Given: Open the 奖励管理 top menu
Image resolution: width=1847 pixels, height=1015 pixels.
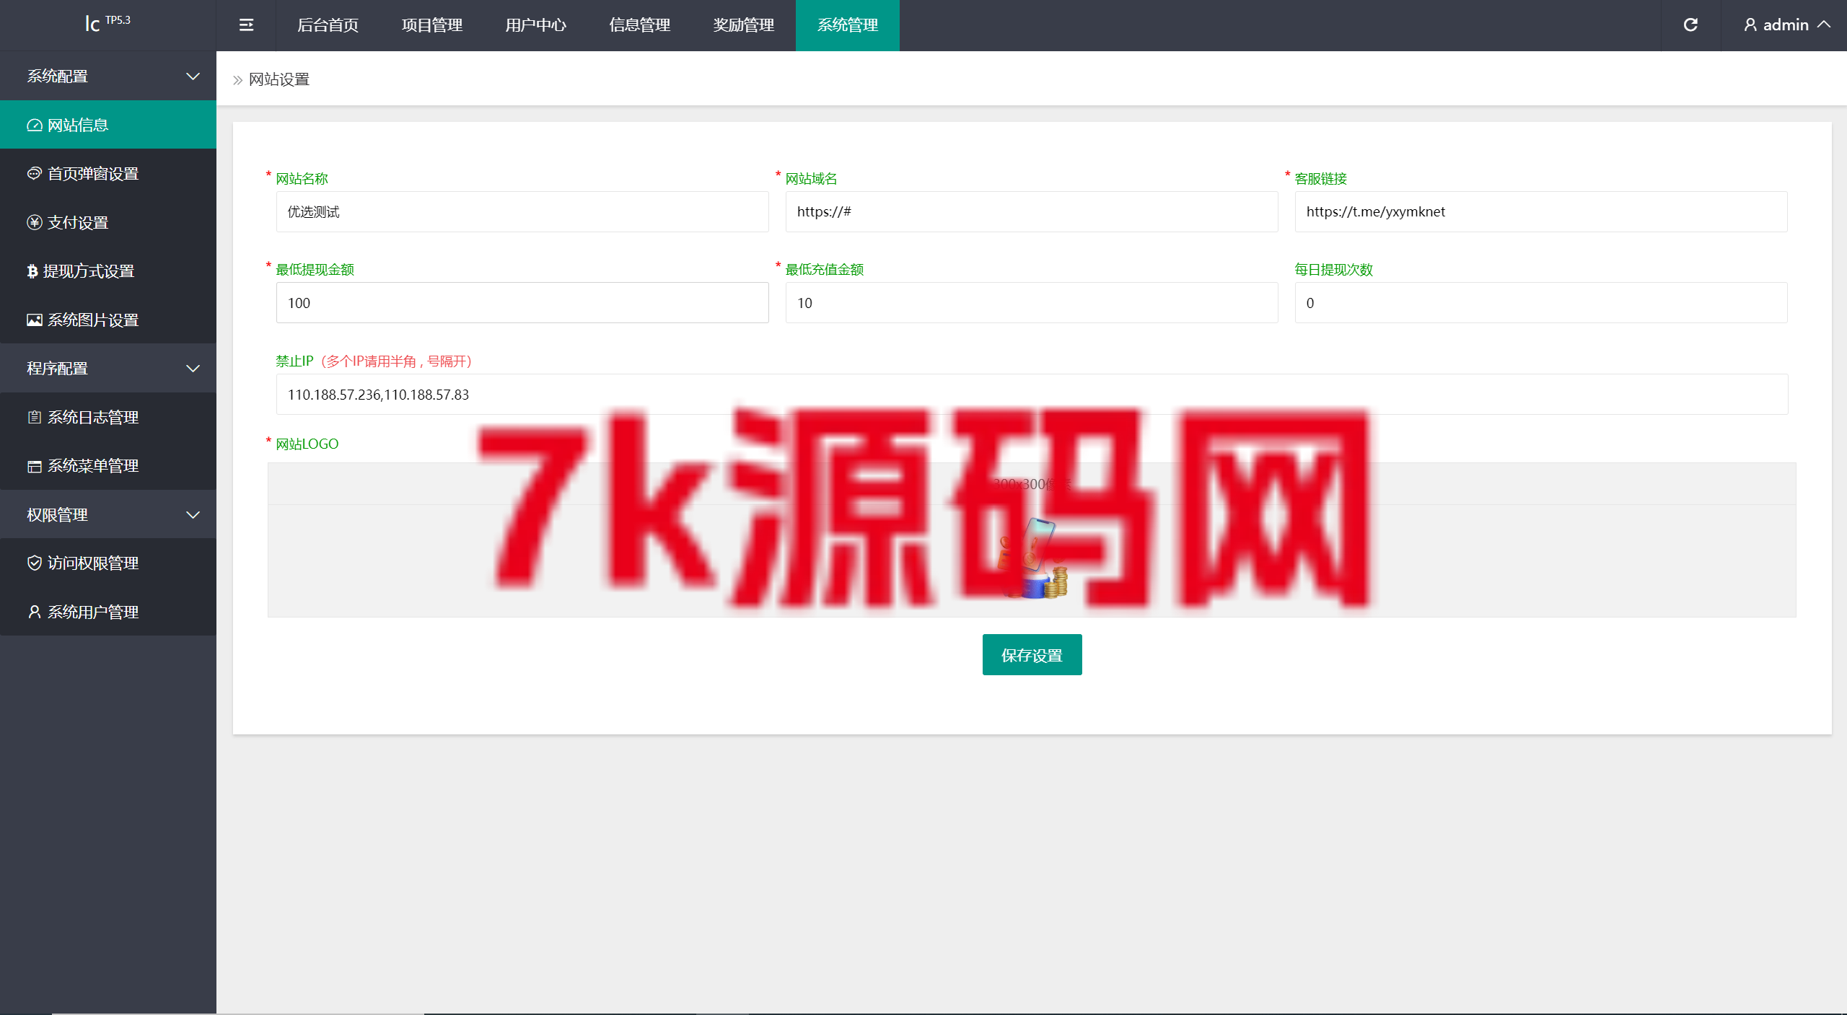Looking at the screenshot, I should point(744,25).
